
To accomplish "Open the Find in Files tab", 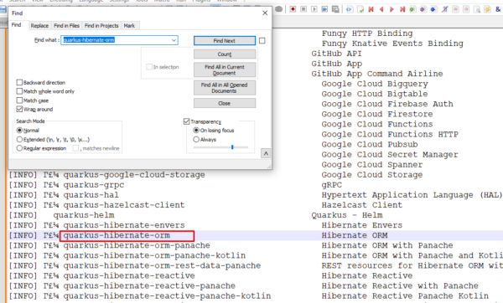I will (66, 26).
